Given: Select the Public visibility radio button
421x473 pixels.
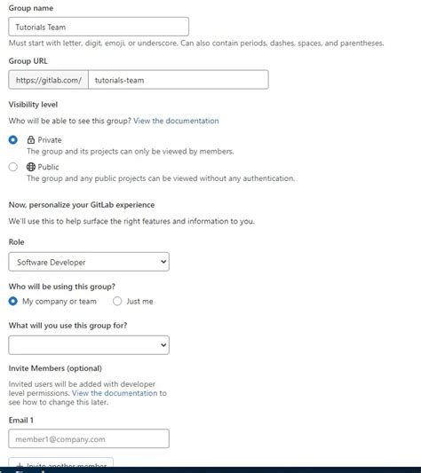Looking at the screenshot, I should click(13, 167).
